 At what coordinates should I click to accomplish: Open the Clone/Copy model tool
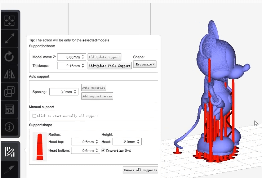[10, 92]
